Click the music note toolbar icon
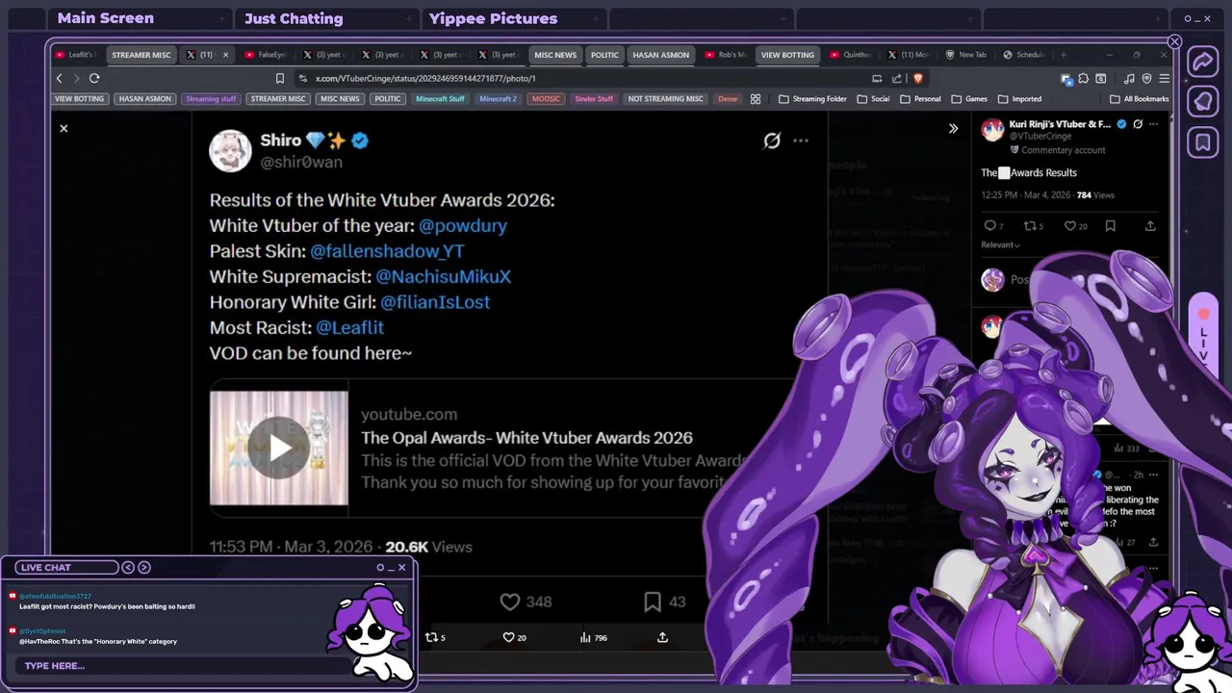Image resolution: width=1232 pixels, height=693 pixels. 1129,78
